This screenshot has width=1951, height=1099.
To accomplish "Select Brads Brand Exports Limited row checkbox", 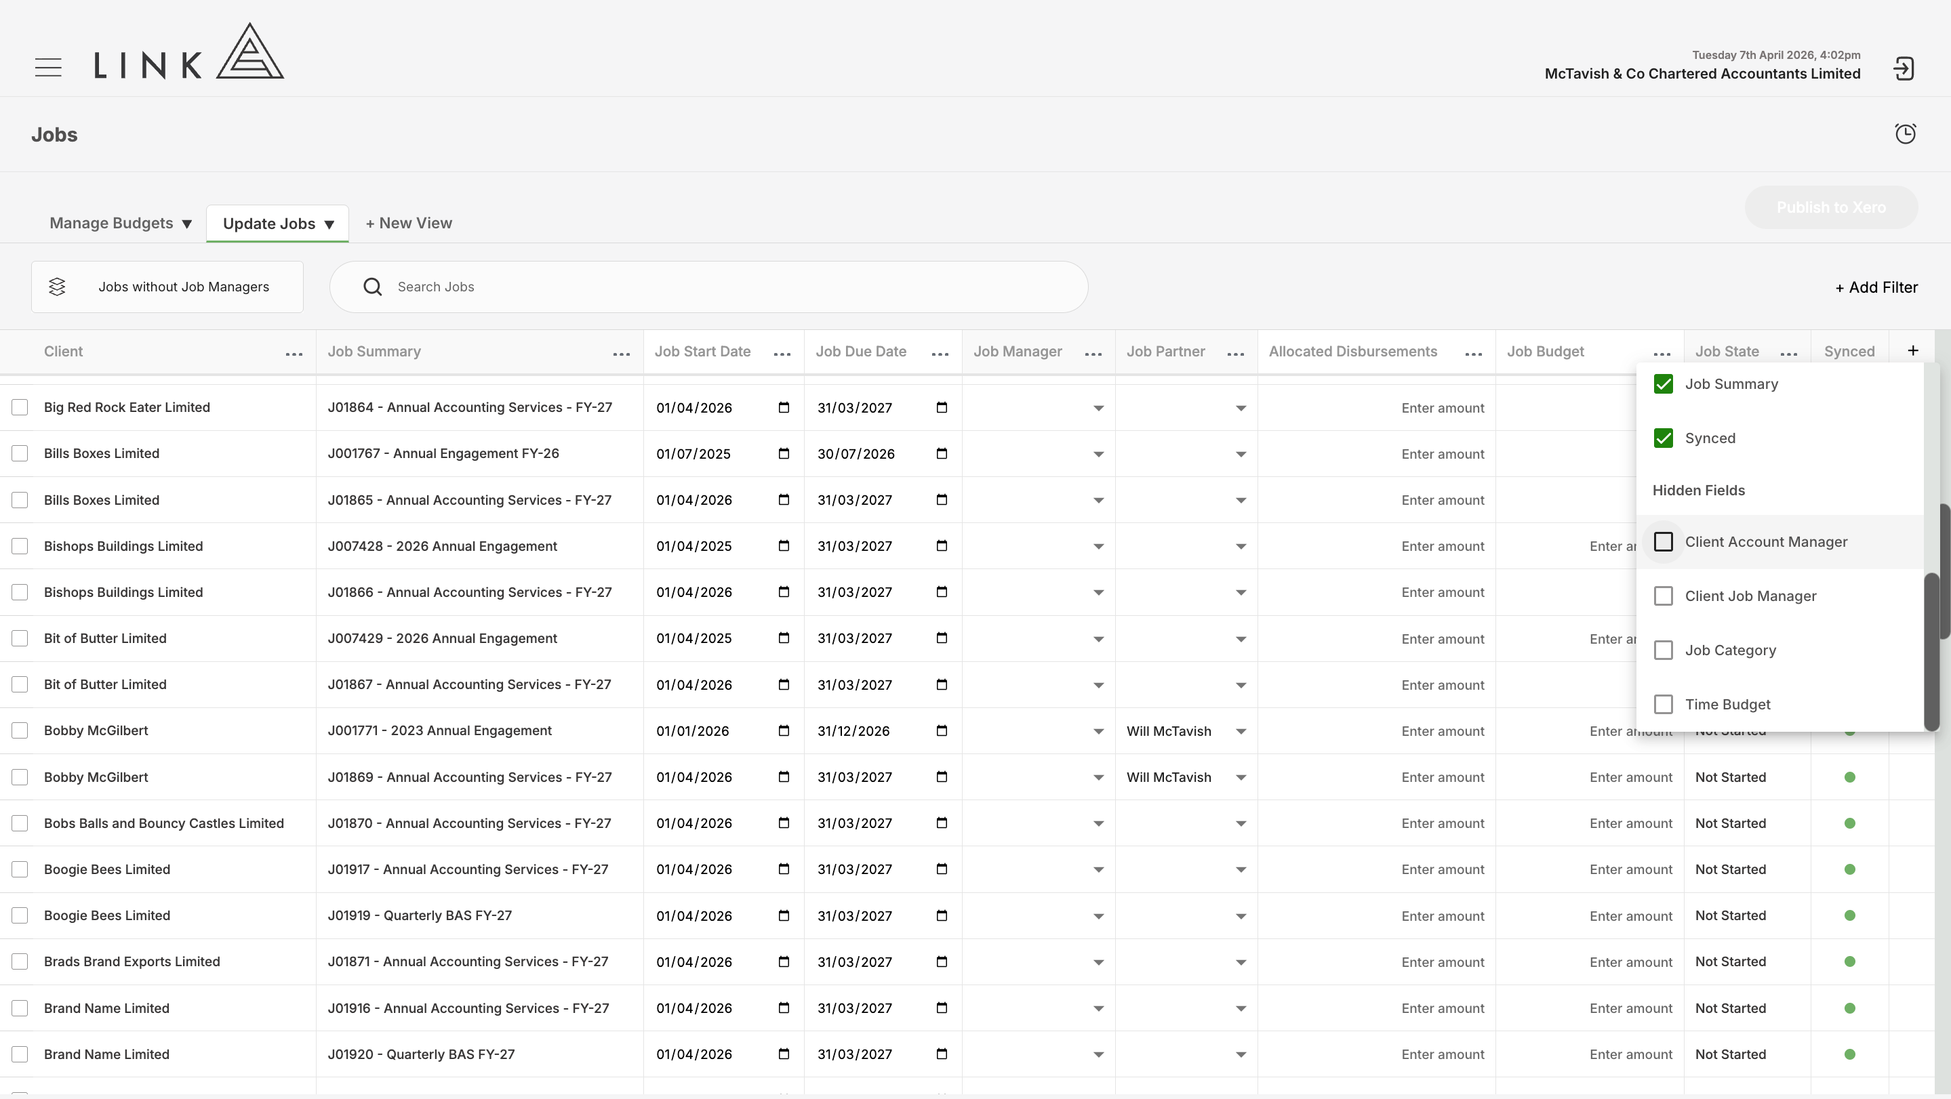I will pos(20,961).
